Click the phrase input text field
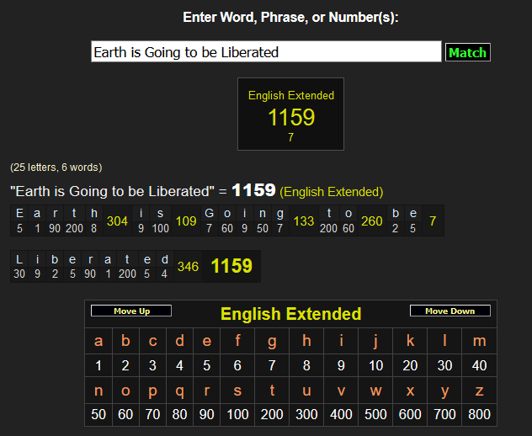This screenshot has height=436, width=532. (266, 52)
